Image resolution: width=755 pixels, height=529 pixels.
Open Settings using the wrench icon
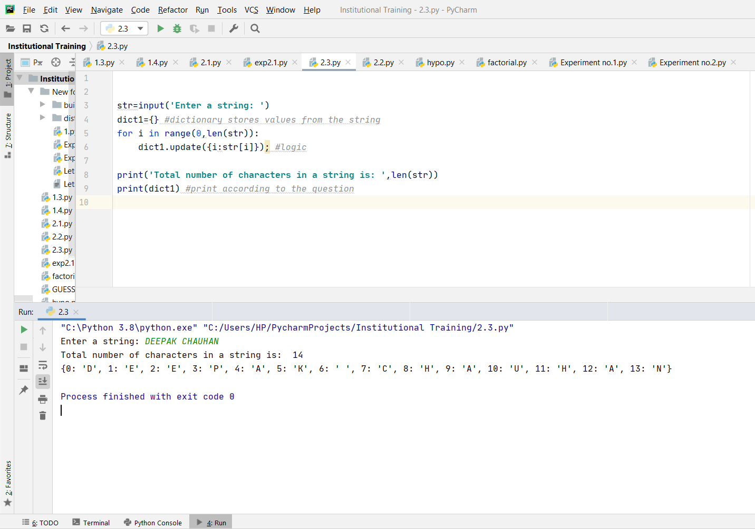pos(233,28)
